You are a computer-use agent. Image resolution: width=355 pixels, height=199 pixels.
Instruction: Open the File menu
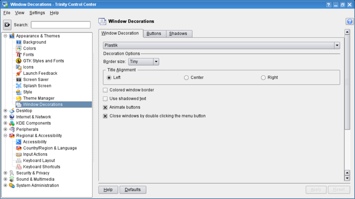pyautogui.click(x=7, y=13)
